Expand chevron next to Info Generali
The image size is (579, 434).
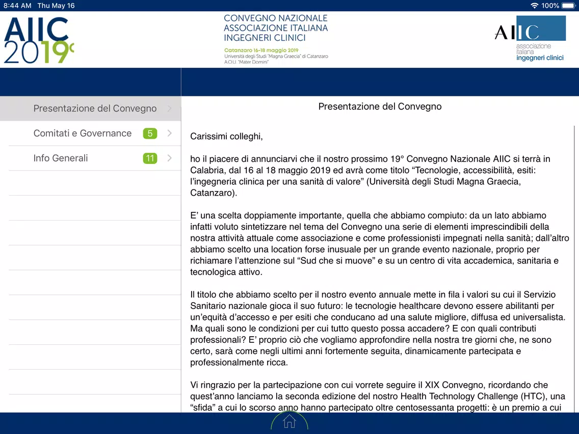click(x=170, y=158)
